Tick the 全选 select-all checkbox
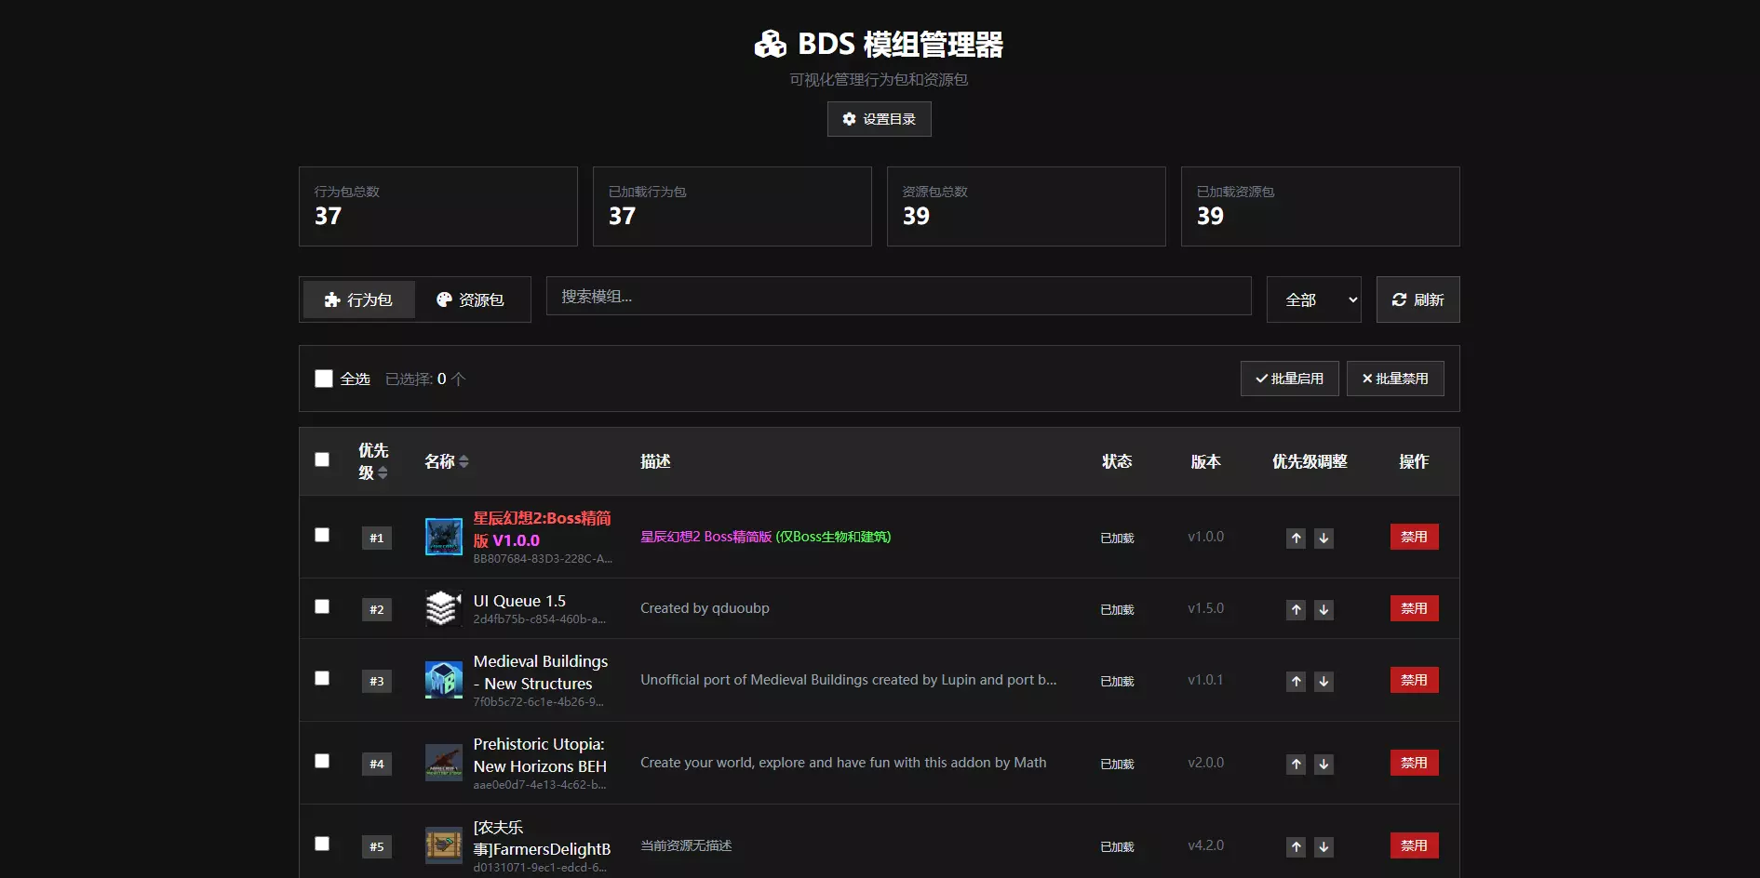Screen dimensions: 1760x878 click(x=324, y=379)
